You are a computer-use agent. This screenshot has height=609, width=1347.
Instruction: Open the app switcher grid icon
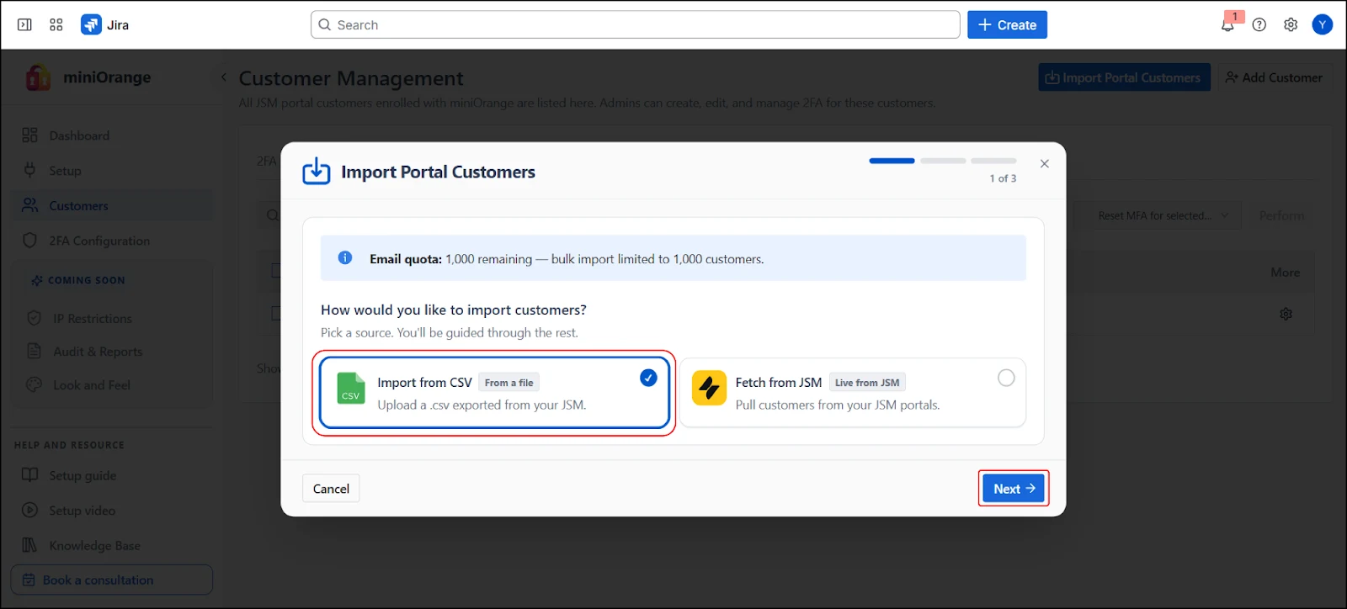pyautogui.click(x=56, y=24)
